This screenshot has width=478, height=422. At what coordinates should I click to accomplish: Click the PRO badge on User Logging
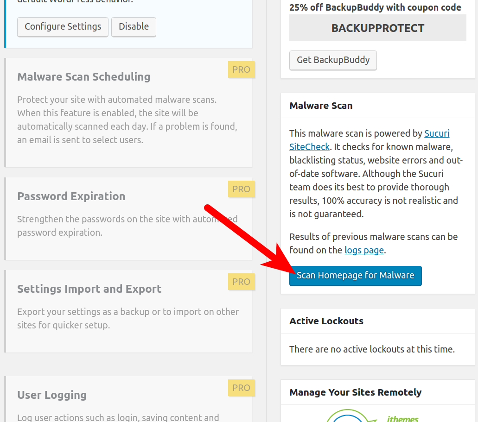241,388
